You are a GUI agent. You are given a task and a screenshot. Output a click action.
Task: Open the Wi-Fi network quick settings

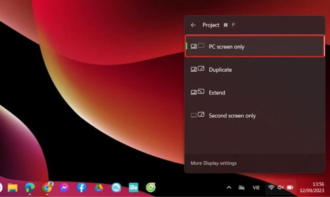[x=271, y=188]
